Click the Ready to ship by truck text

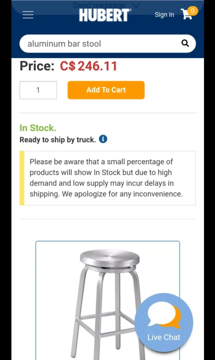[58, 140]
